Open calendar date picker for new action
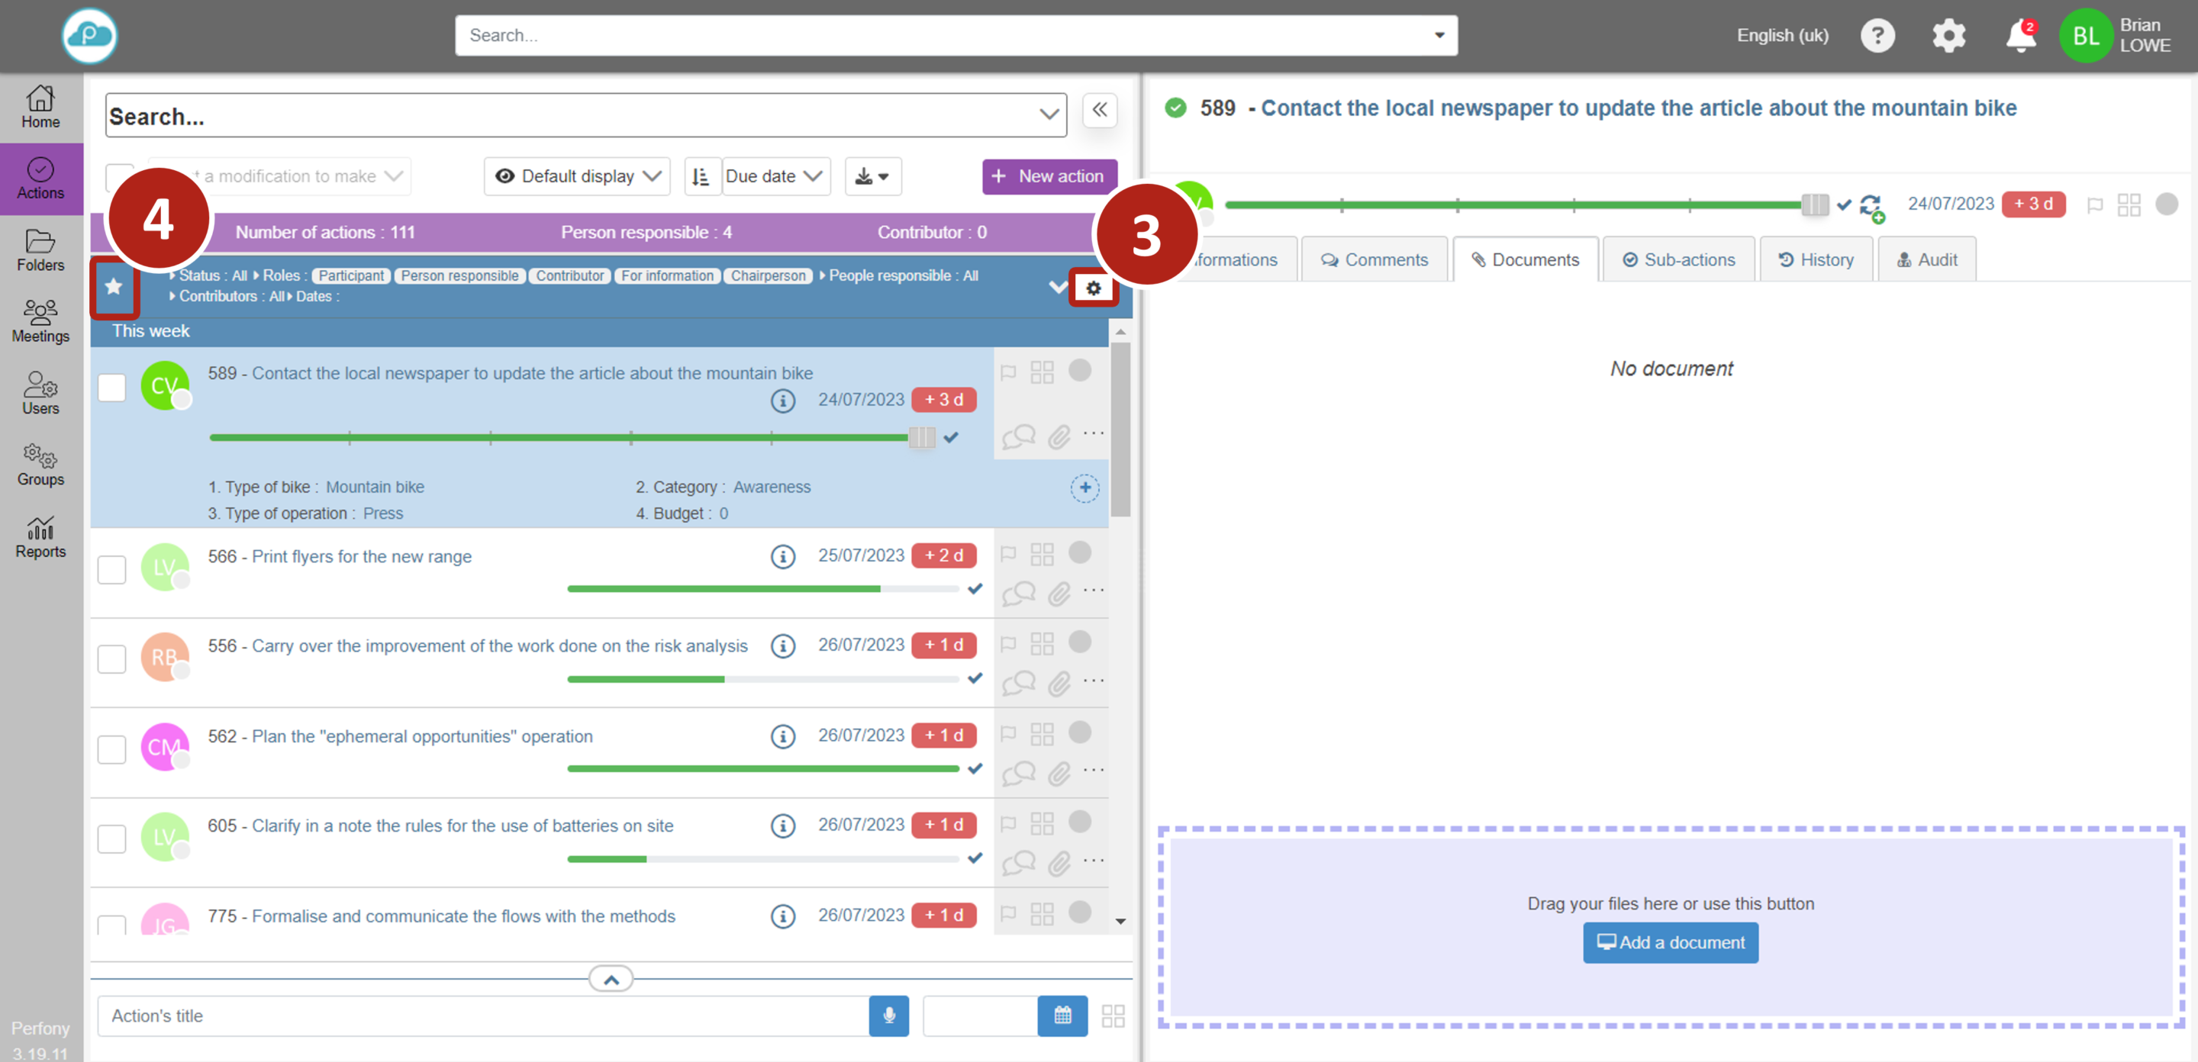The width and height of the screenshot is (2198, 1062). (x=1062, y=1015)
